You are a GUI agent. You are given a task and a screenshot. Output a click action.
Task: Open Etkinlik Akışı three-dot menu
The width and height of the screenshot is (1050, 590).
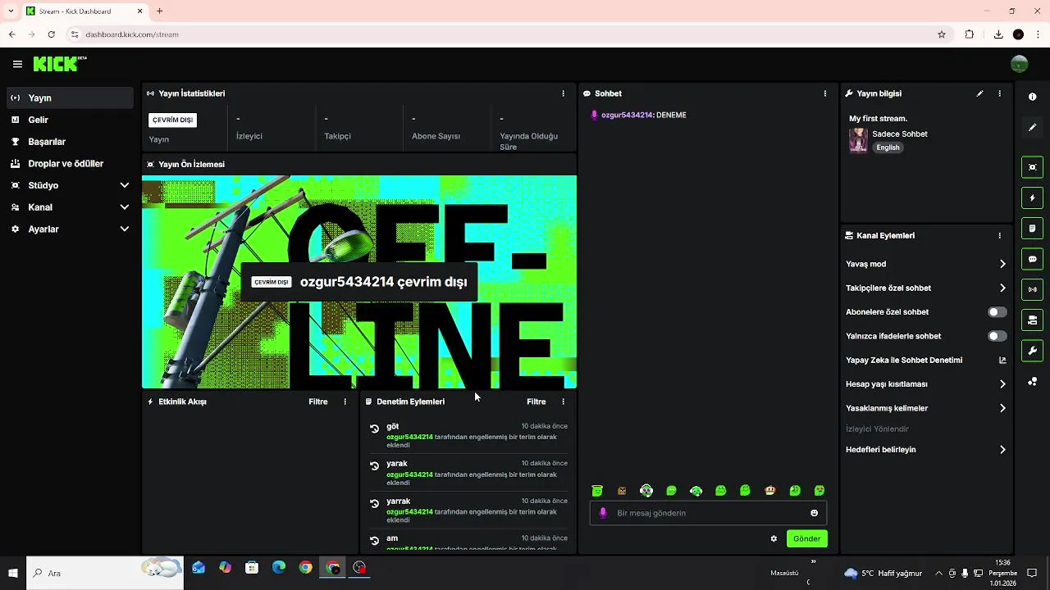[x=345, y=402]
